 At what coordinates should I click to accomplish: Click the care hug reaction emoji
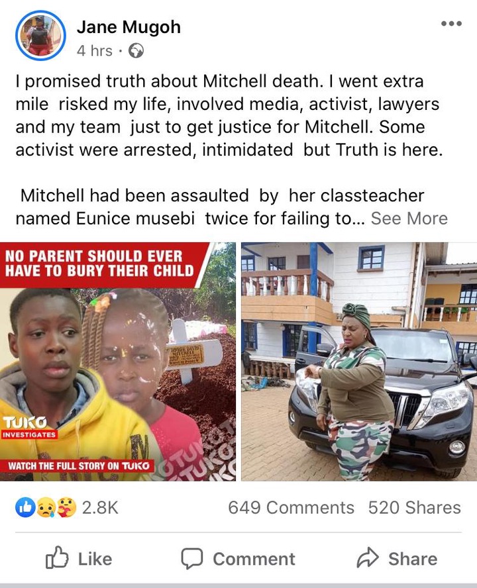coord(67,508)
